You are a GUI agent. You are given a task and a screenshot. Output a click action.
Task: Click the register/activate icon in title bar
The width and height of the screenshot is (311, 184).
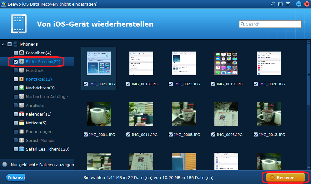click(273, 4)
